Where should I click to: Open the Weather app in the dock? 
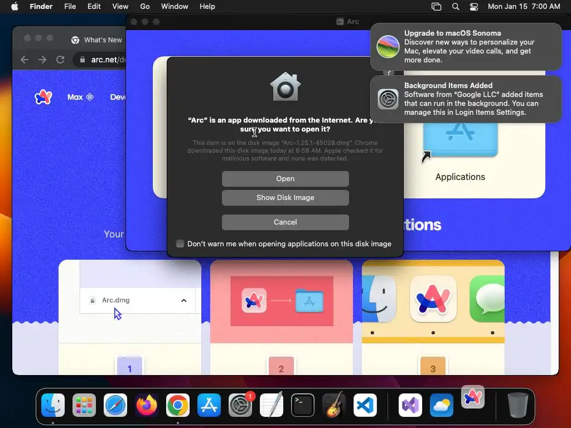click(442, 405)
